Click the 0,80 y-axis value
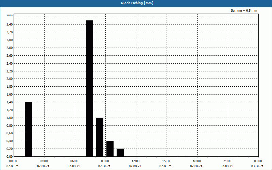This screenshot has height=170, width=272. point(10,126)
